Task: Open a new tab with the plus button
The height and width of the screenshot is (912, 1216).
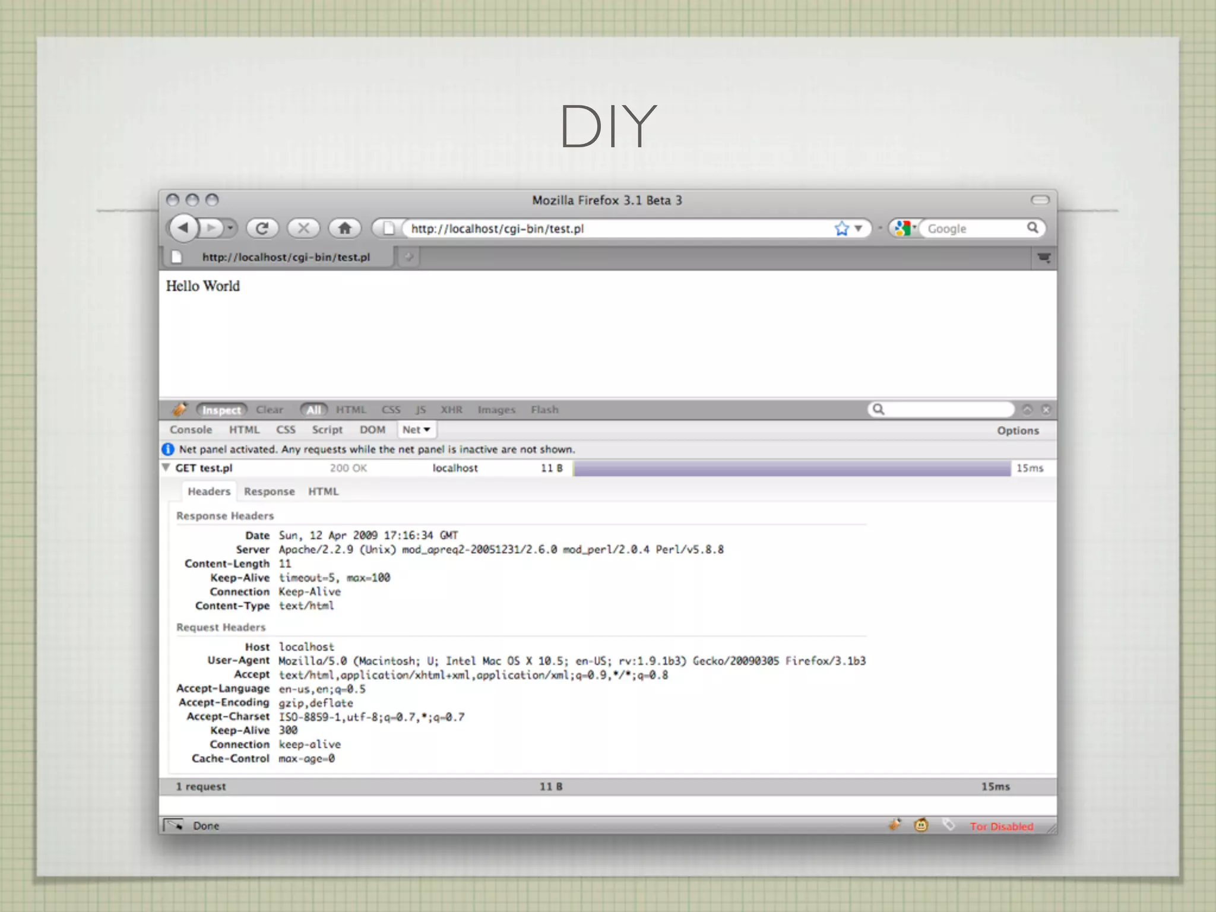Action: [408, 257]
